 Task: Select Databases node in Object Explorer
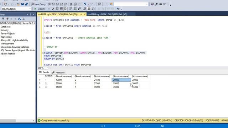[x=6, y=27]
